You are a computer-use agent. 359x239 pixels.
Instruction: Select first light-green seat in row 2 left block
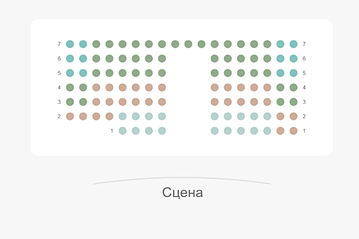123,117
